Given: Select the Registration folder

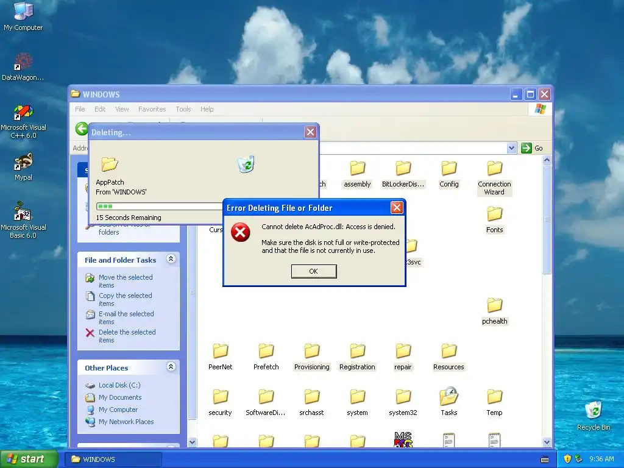Looking at the screenshot, I should [x=357, y=356].
